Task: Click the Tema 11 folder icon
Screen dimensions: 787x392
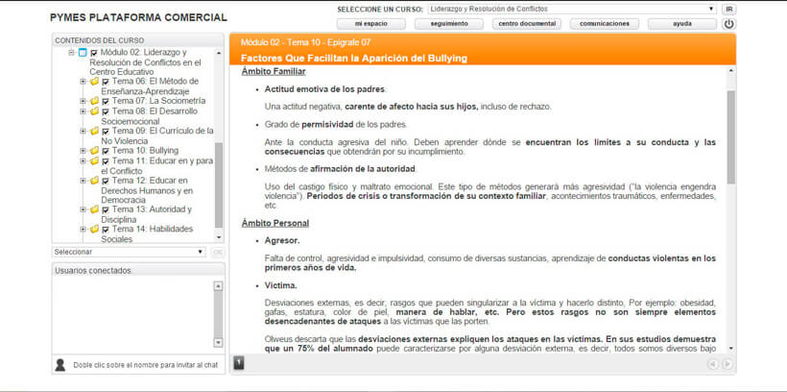Action: coord(94,160)
